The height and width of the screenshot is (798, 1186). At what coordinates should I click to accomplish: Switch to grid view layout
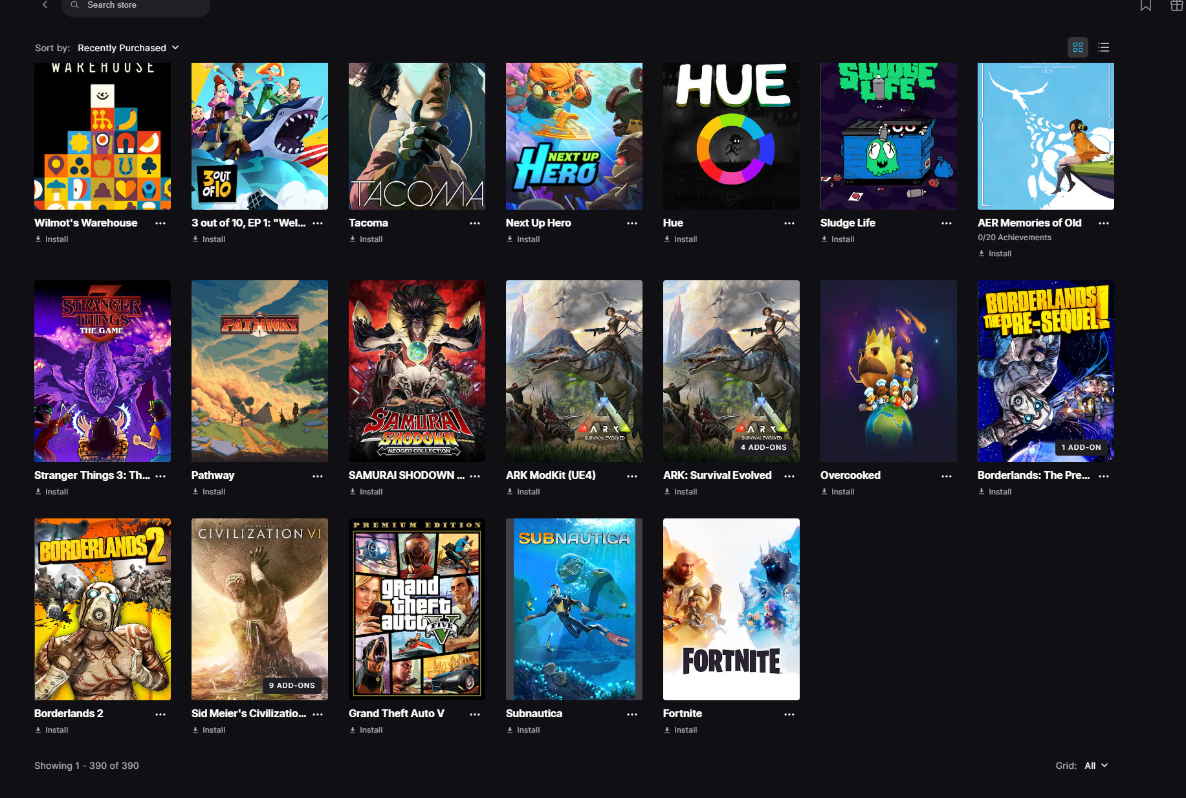[1077, 47]
